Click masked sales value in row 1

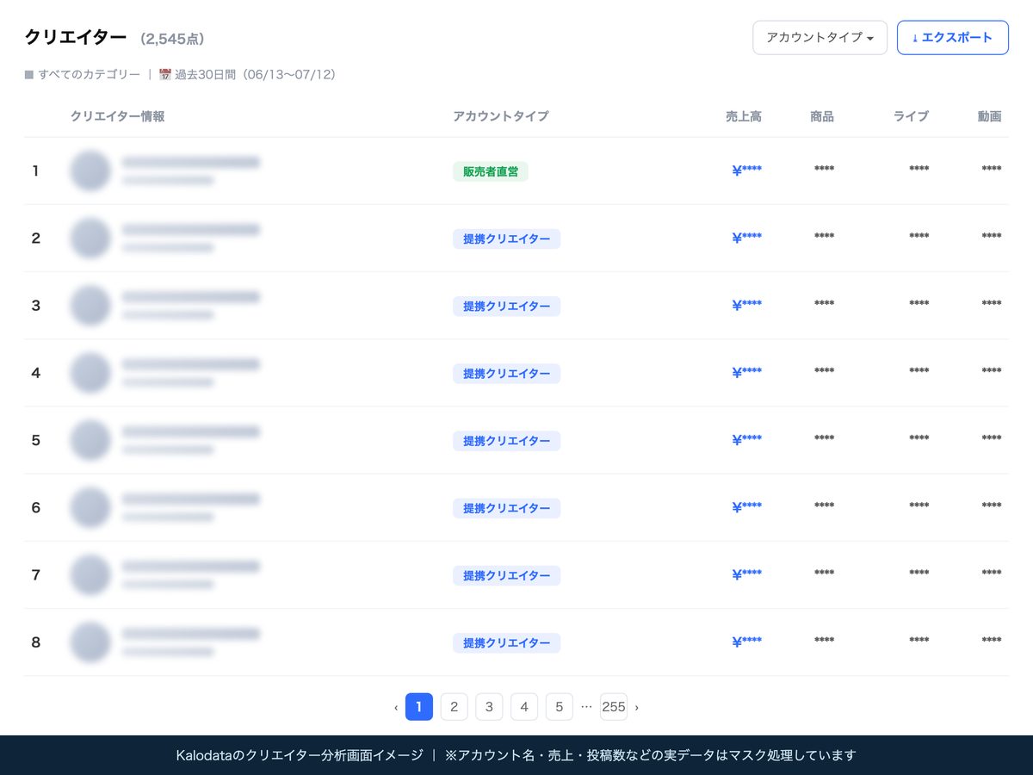746,170
